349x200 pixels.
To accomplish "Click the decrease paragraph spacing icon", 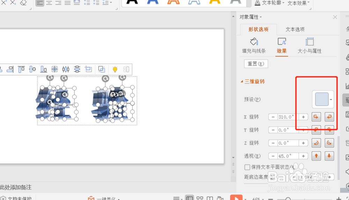I will coord(96,3).
